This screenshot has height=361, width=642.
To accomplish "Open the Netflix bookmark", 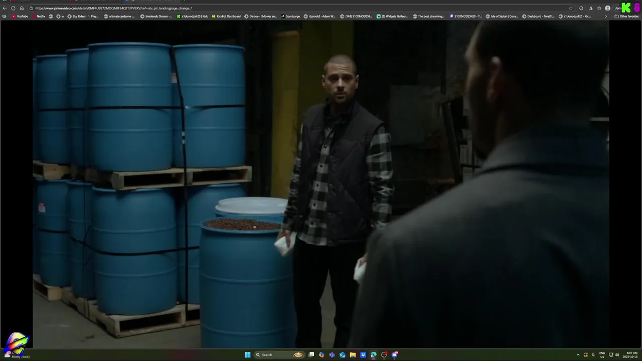I will click(39, 16).
